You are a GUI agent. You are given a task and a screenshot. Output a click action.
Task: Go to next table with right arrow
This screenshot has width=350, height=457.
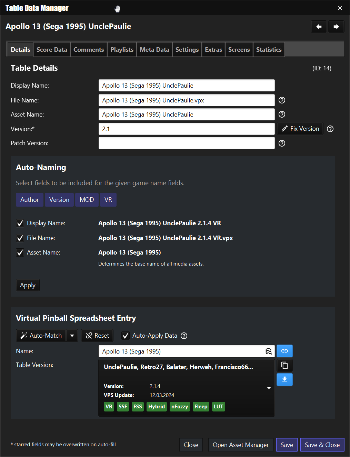(336, 27)
